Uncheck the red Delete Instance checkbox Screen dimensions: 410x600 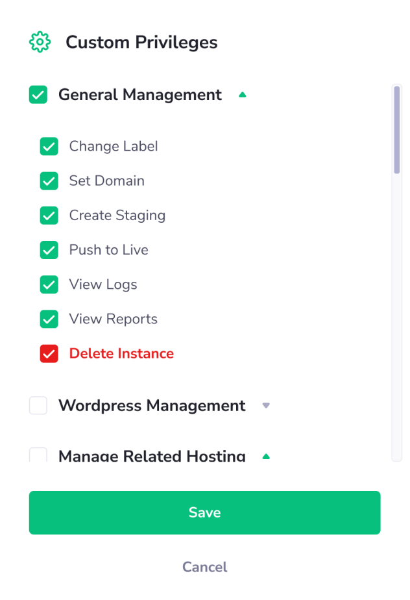click(49, 353)
